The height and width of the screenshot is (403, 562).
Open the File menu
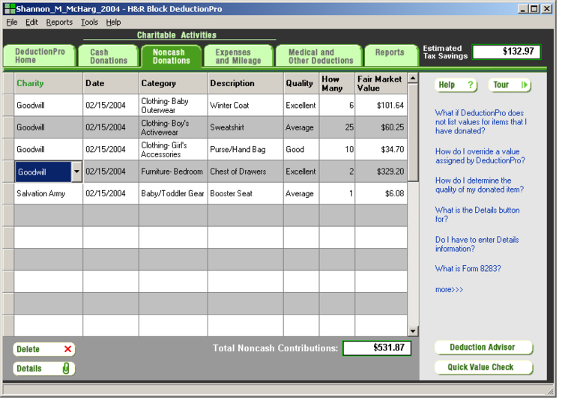[12, 22]
